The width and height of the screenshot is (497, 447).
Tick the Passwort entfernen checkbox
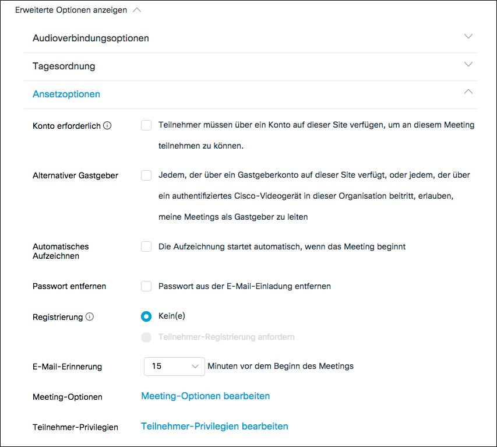point(146,286)
